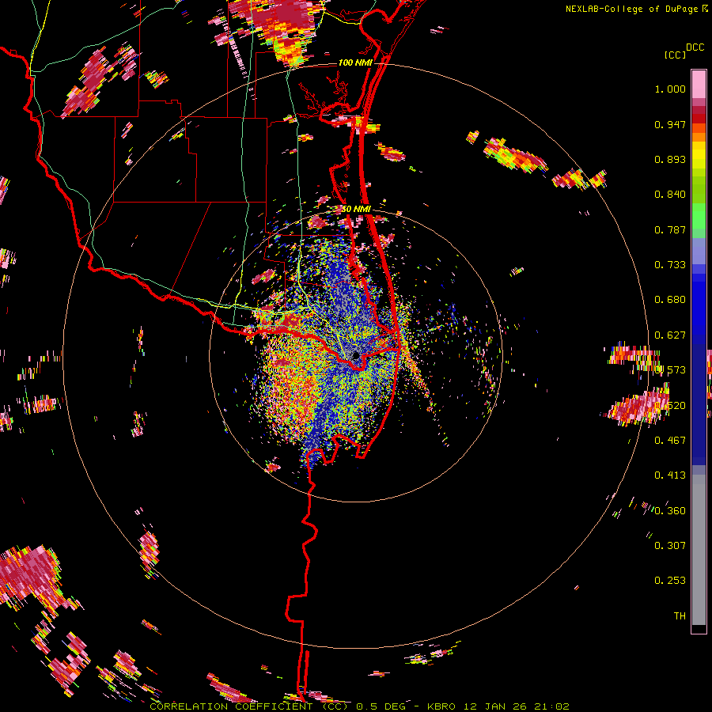Click the KBRO station identifier
The image size is (712, 712).
point(441,706)
